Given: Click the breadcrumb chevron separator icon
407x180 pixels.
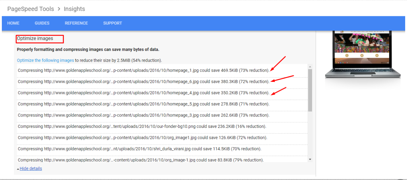Looking at the screenshot, I should (59, 9).
